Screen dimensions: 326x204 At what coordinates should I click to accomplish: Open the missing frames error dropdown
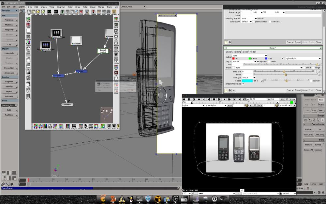click(249, 19)
